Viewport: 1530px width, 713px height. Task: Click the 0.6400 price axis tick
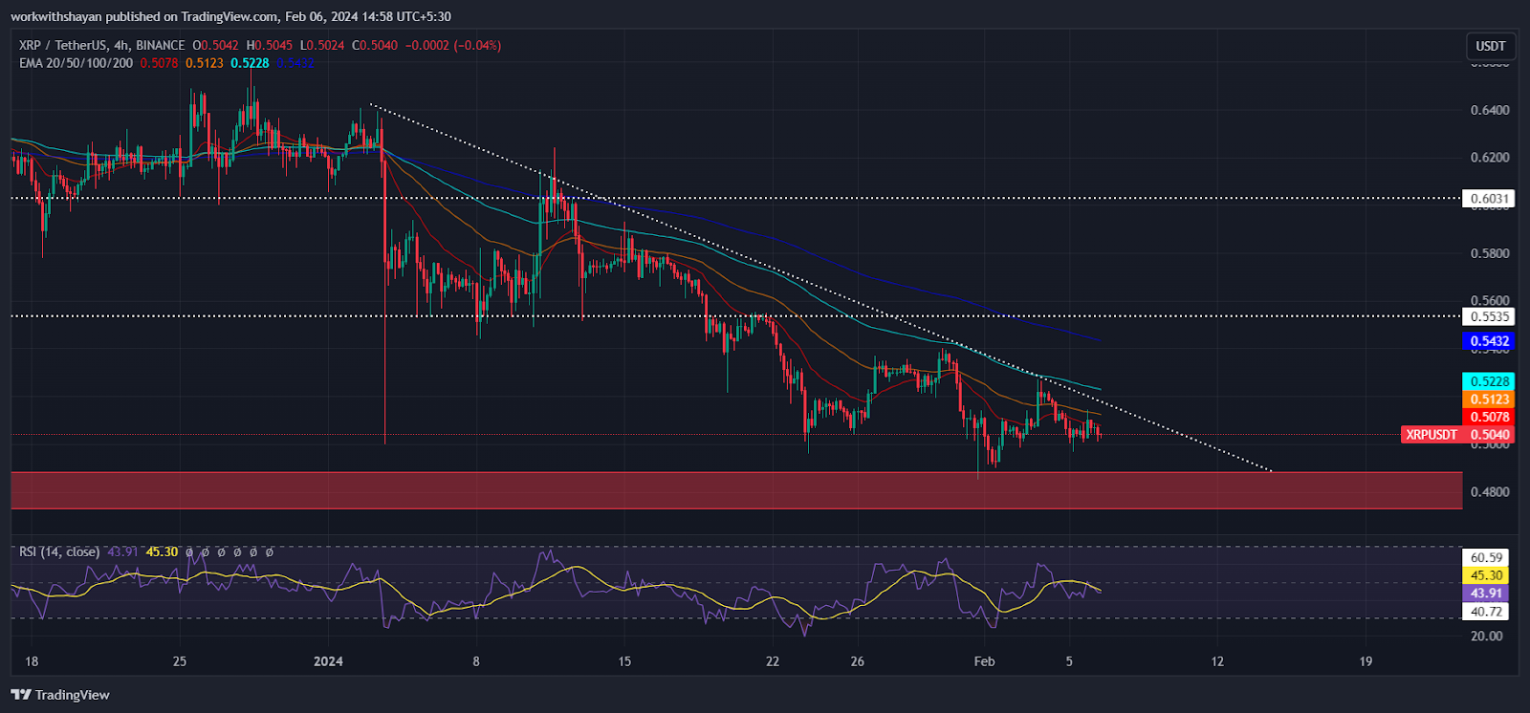1490,110
